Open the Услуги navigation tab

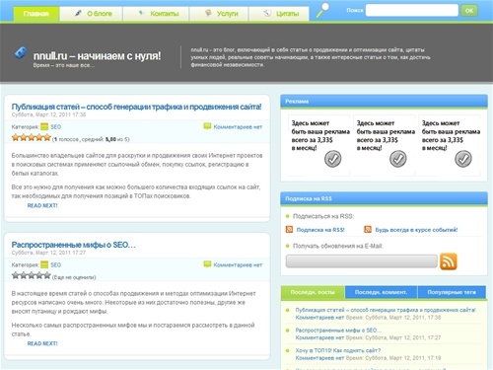(x=219, y=14)
